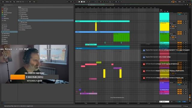Expand the Drive & Color folder
This screenshot has width=192, height=108.
click(19, 11)
